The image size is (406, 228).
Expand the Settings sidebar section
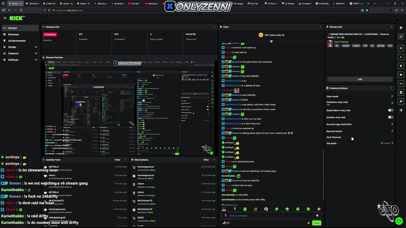[36, 60]
